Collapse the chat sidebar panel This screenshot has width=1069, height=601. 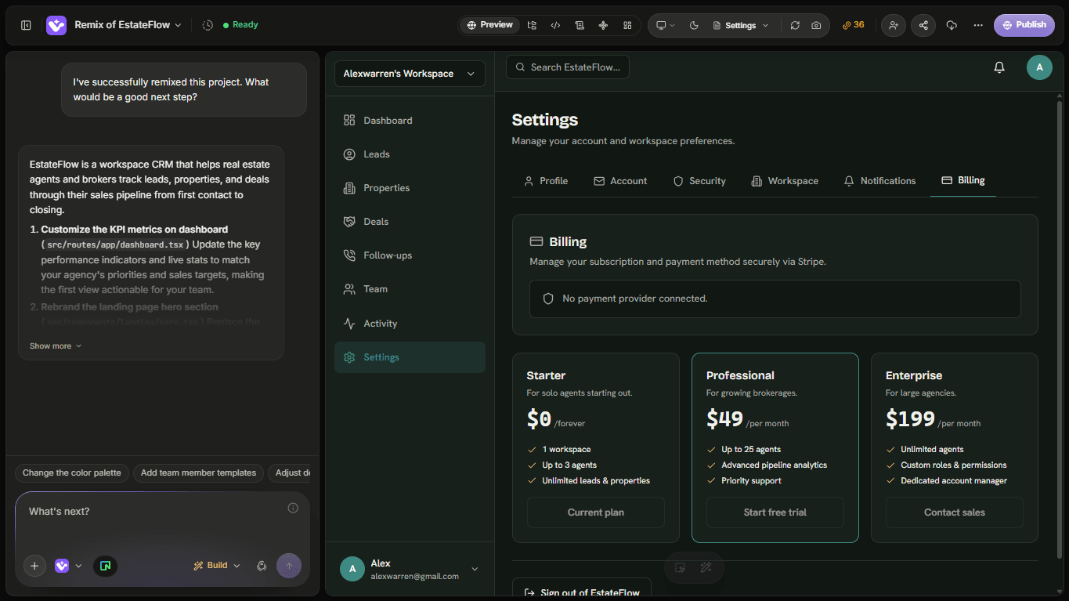(x=26, y=25)
